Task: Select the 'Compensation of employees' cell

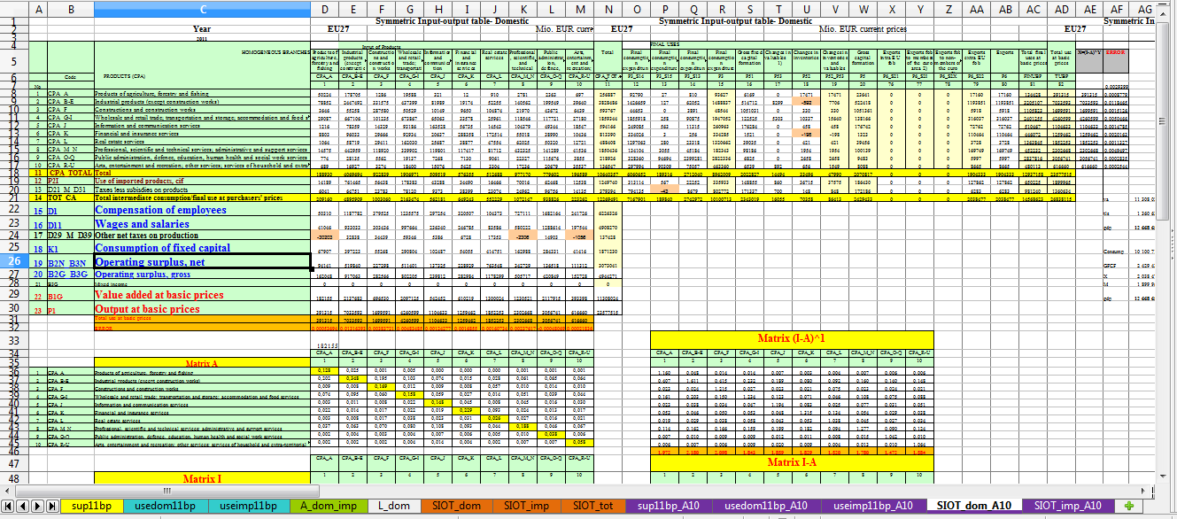Action: click(202, 210)
